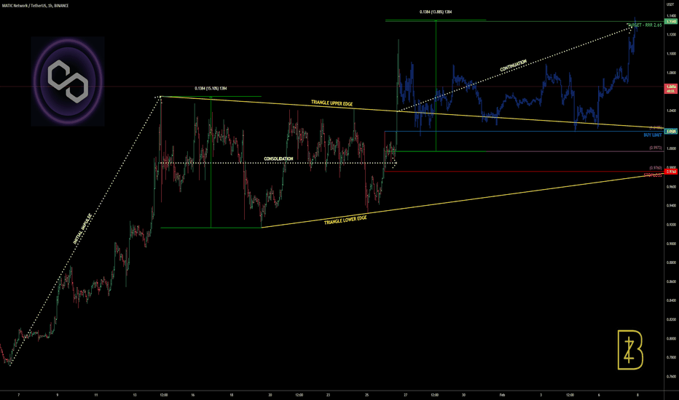This screenshot has width=679, height=400.
Task: Click the STOP LOSS label
Action: coord(653,175)
